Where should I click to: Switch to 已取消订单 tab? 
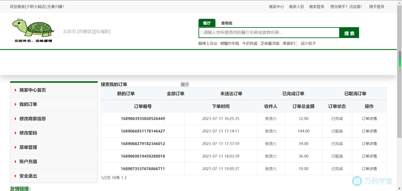355,93
